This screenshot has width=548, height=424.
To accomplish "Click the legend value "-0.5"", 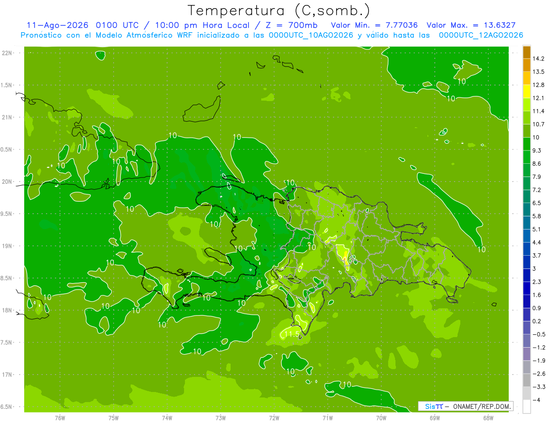I will click(539, 334).
